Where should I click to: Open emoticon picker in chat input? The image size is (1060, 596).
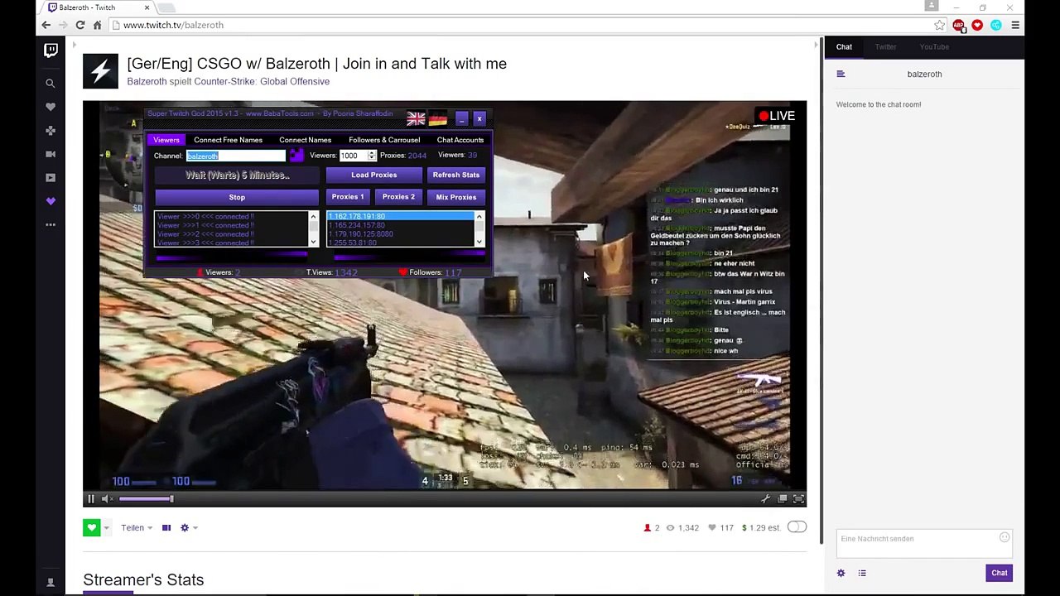pyautogui.click(x=1005, y=538)
